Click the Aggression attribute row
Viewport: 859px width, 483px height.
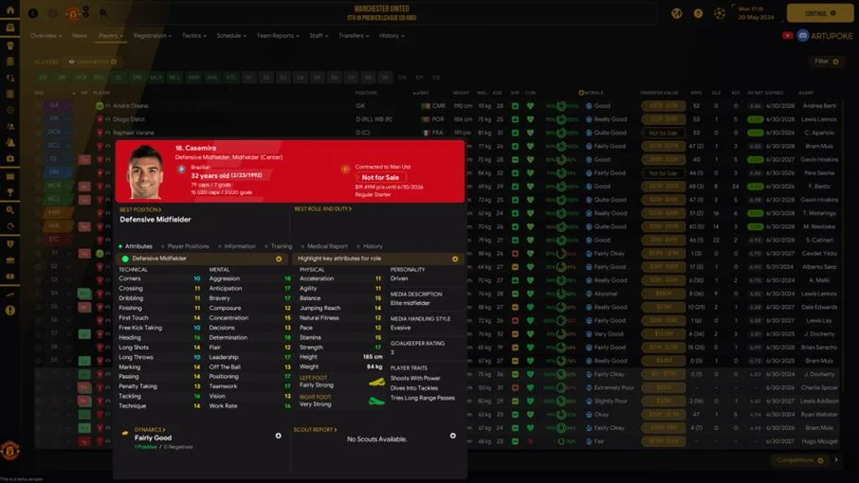coord(249,278)
